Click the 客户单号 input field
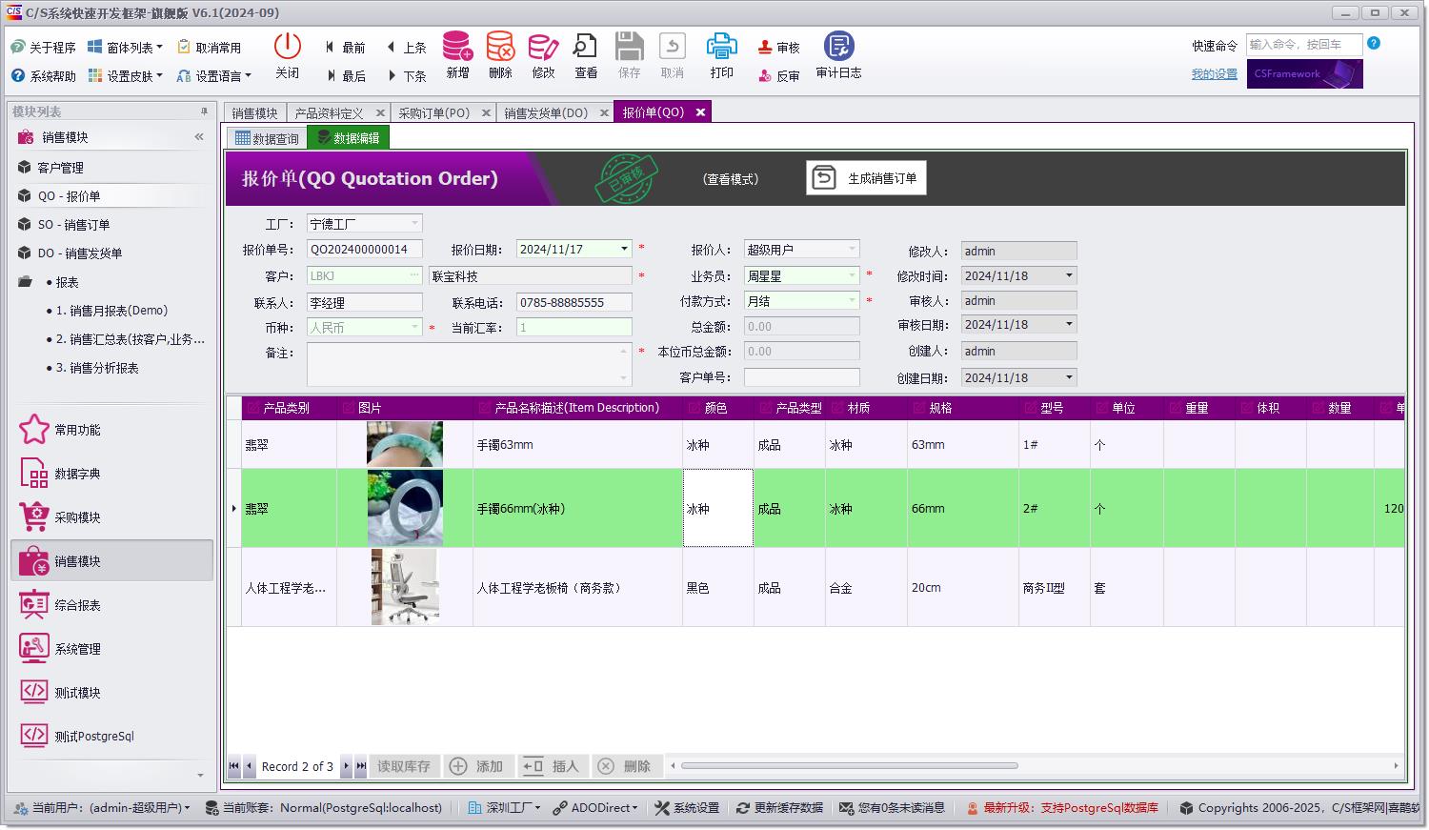1429x830 pixels. [801, 376]
